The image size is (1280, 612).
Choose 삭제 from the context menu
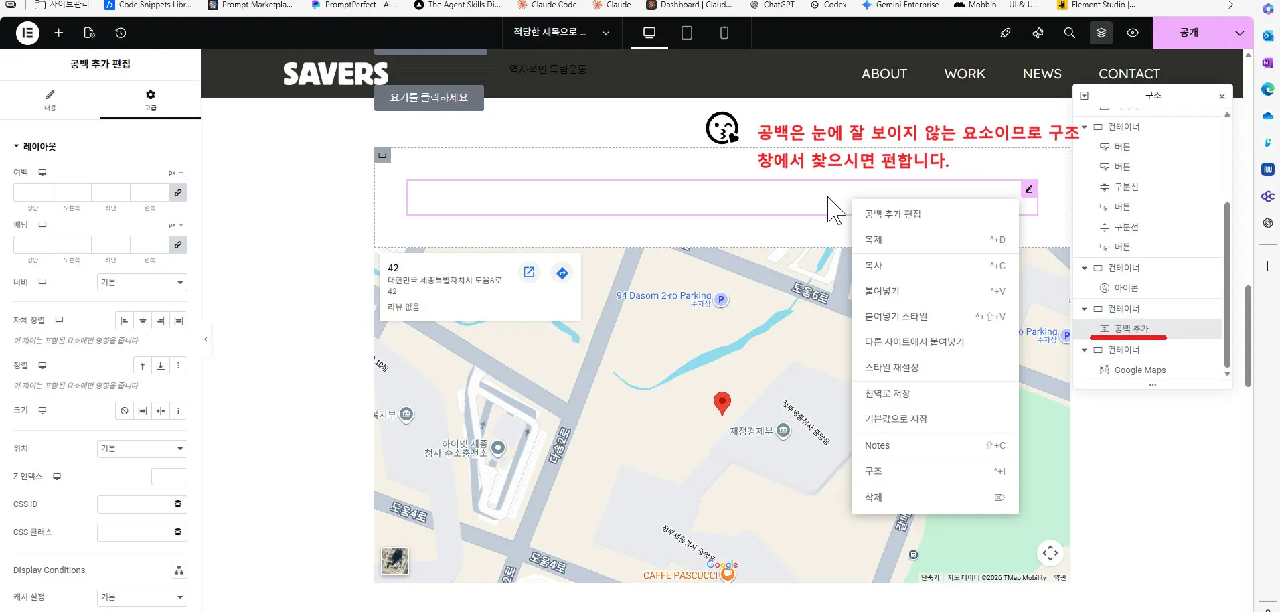pos(935,498)
